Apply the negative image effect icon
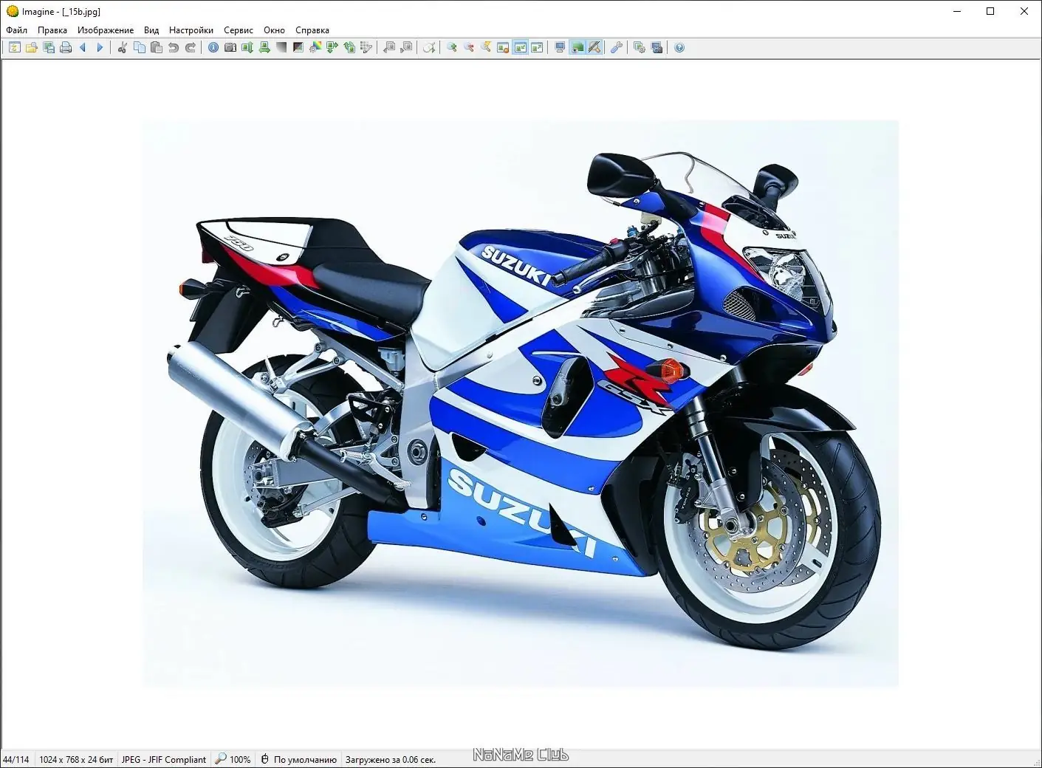The height and width of the screenshot is (768, 1042). [298, 48]
